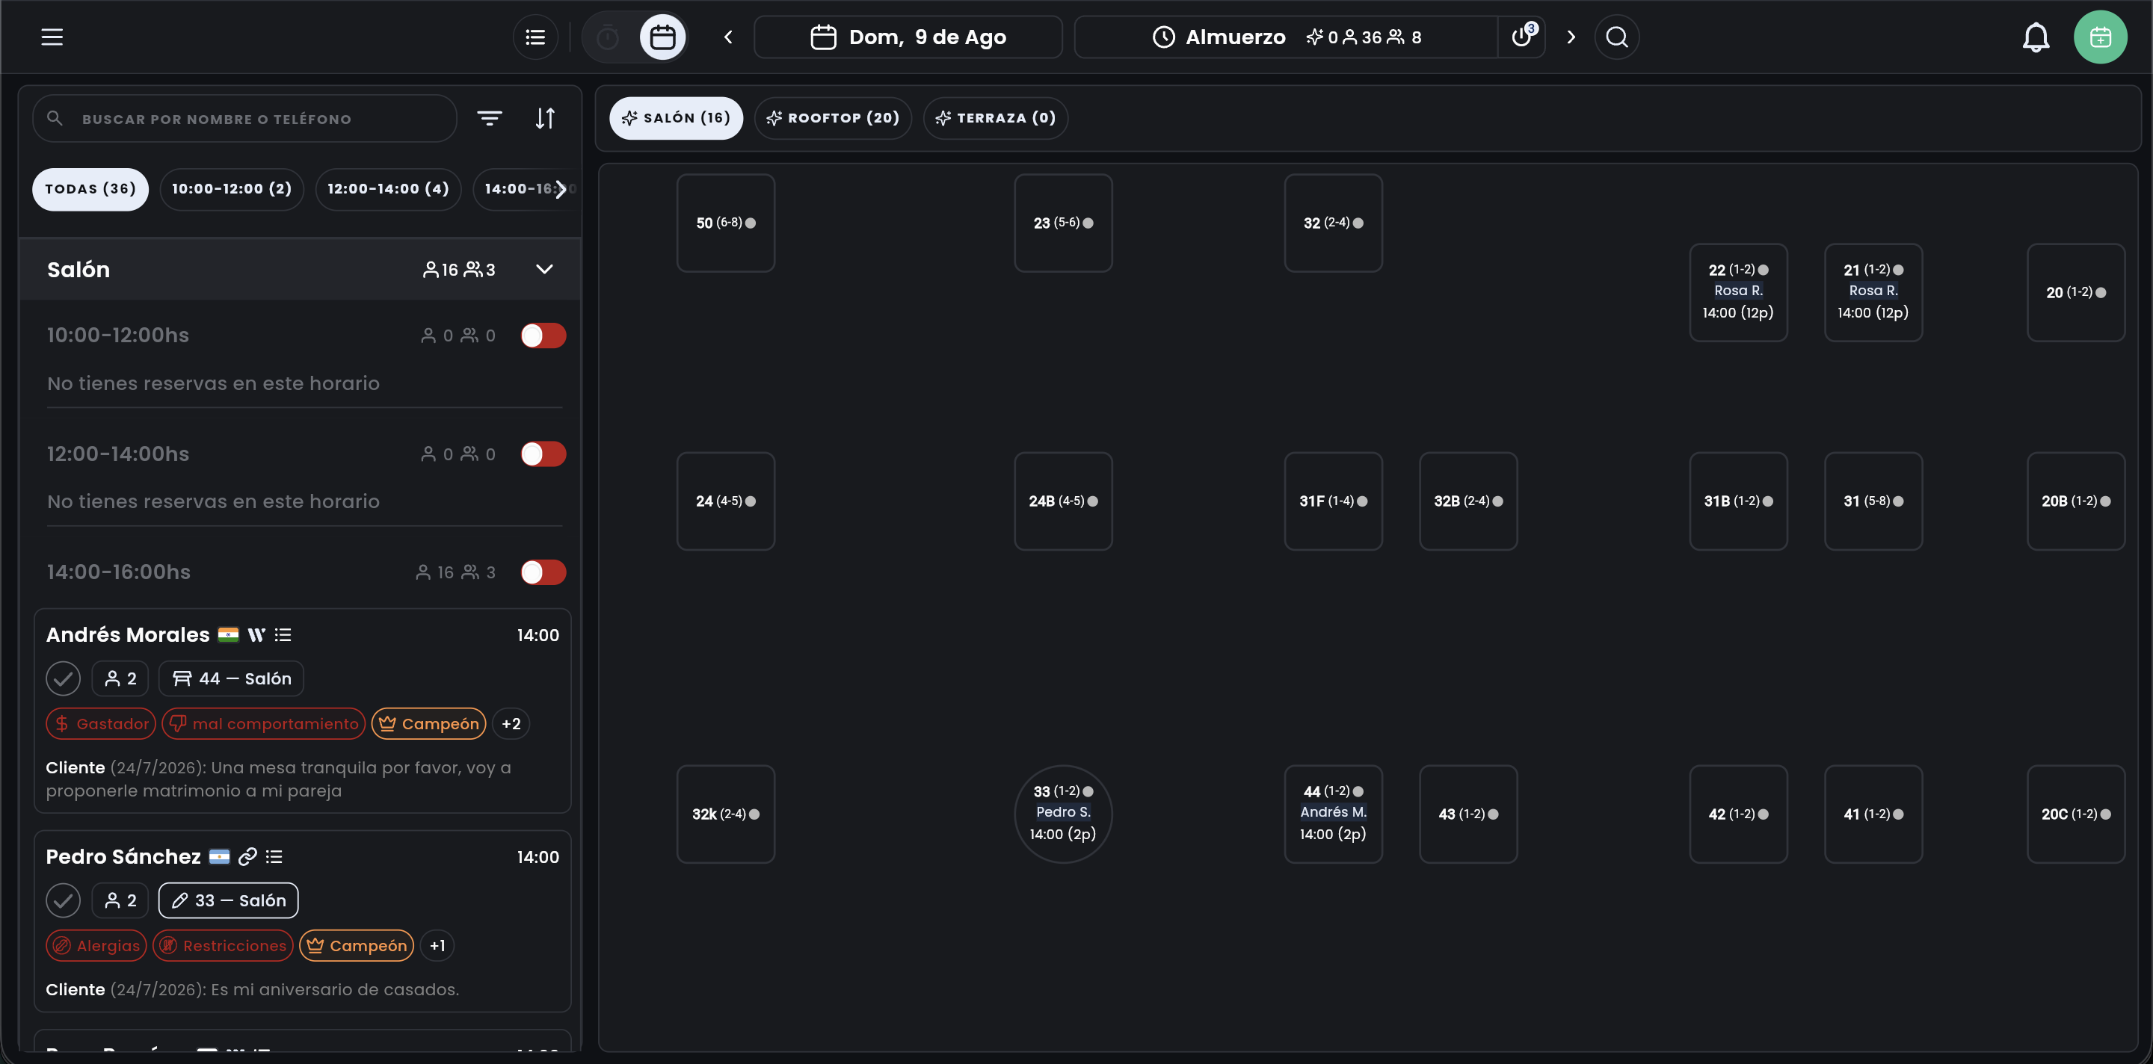Toggle the 10:00-12:00hs slot switch
Image resolution: width=2153 pixels, height=1064 pixels.
point(543,335)
